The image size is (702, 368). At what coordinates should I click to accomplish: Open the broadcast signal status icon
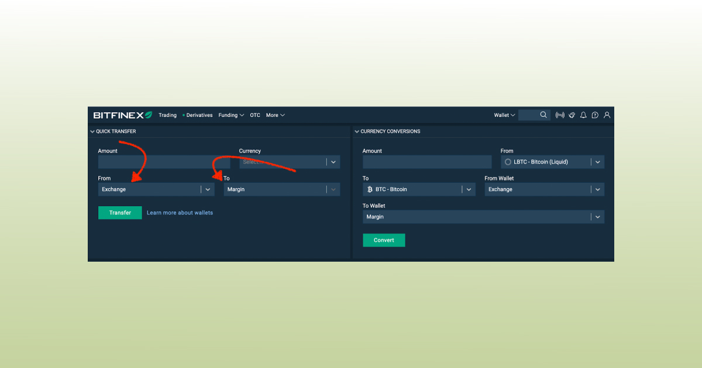[x=560, y=115]
